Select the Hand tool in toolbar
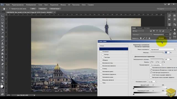This screenshot has width=177, height=99. pos(2,78)
